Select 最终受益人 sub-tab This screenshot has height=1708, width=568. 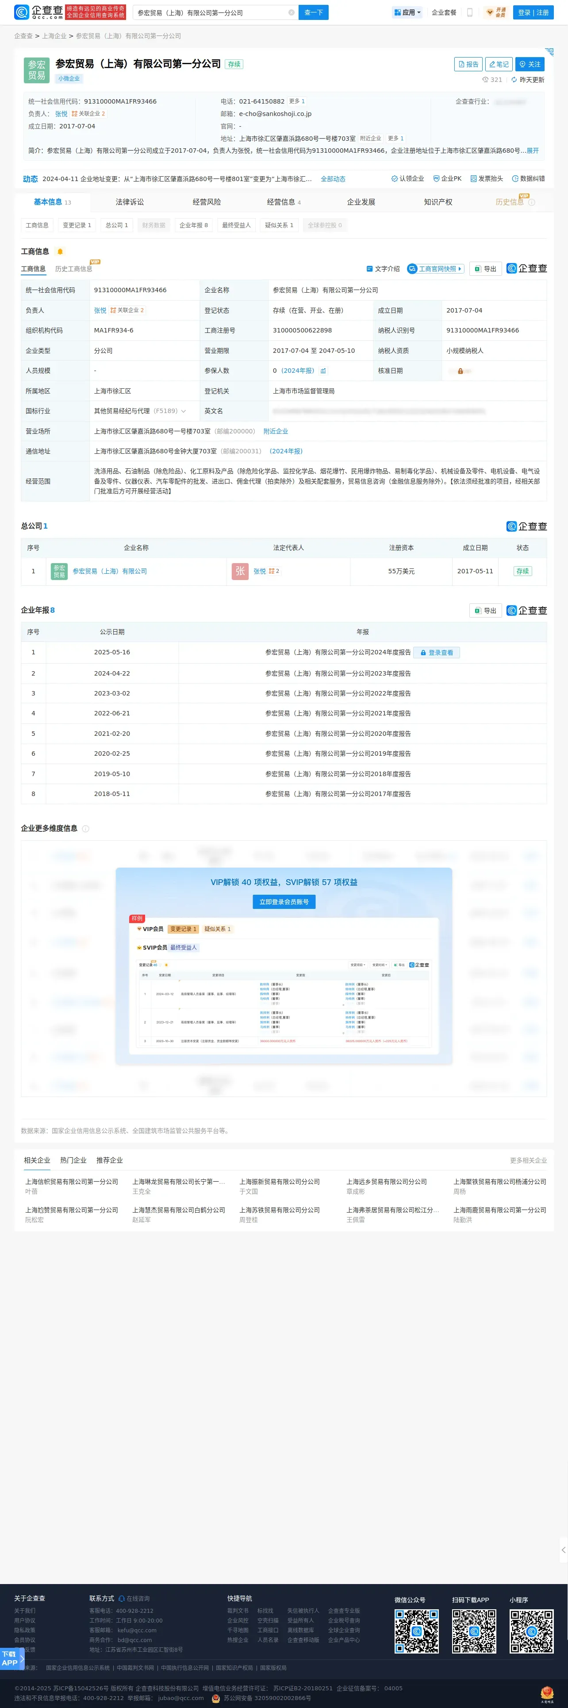(x=237, y=225)
